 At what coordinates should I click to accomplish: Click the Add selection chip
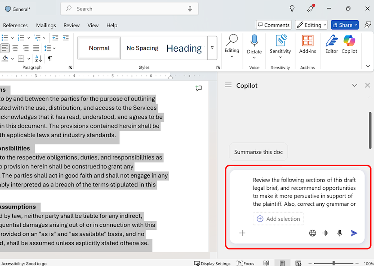point(279,218)
